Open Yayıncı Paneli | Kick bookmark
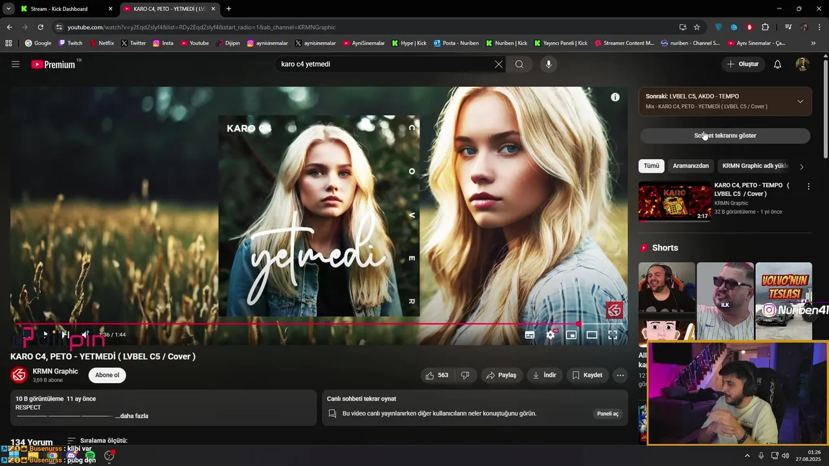Image resolution: width=829 pixels, height=466 pixels. tap(561, 43)
